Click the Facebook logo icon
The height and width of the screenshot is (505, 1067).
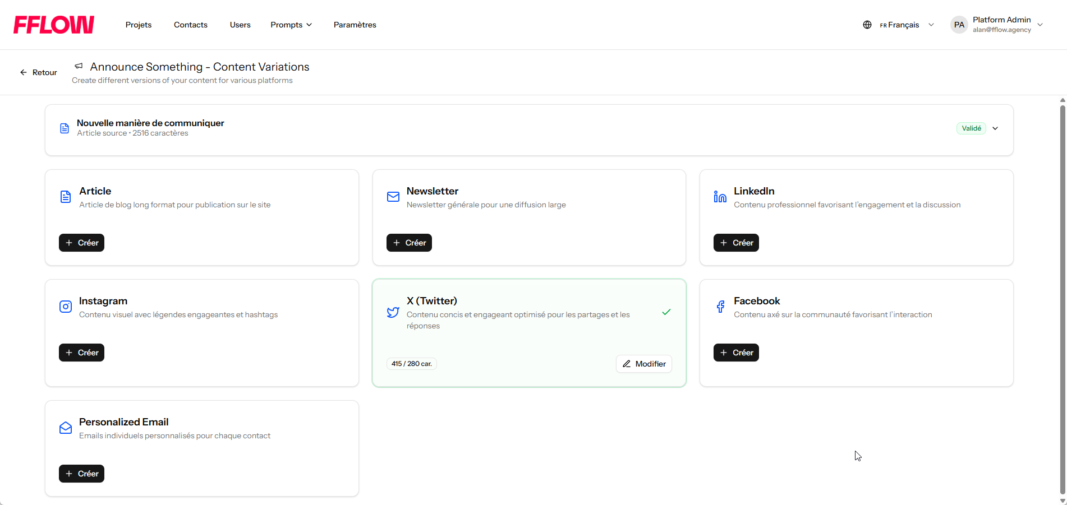point(720,307)
